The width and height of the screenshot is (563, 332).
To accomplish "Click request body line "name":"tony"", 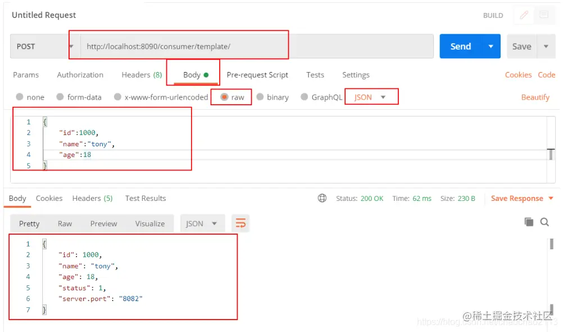I will point(87,144).
